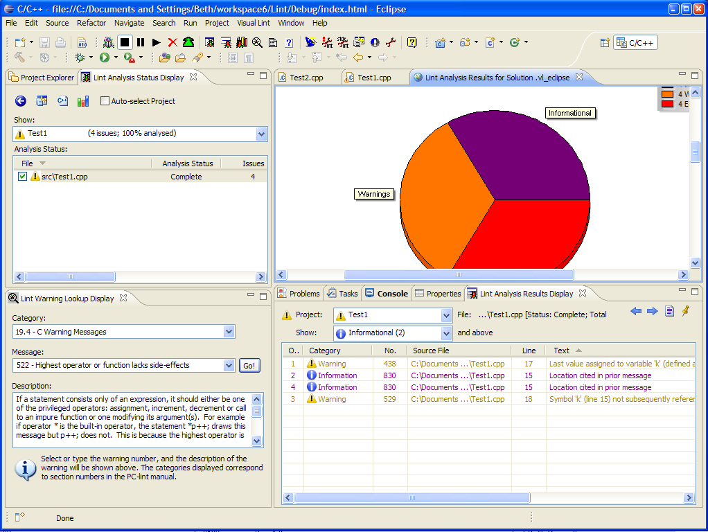Screen dimensions: 708x532
Task: Click the New wizard toolbar icon
Action: pyautogui.click(x=20, y=42)
